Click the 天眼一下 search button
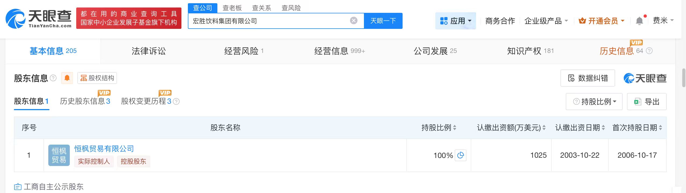The height and width of the screenshot is (193, 686). [x=383, y=21]
